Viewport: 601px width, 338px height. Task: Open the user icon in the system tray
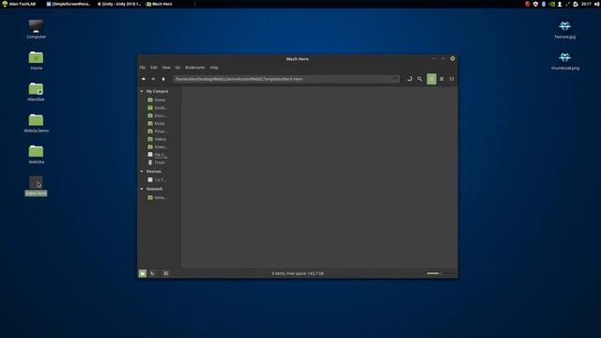click(x=560, y=4)
